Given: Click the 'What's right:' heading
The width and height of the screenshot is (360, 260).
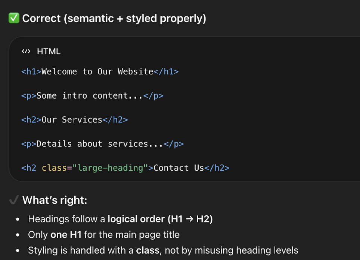Looking at the screenshot, I should tap(55, 200).
